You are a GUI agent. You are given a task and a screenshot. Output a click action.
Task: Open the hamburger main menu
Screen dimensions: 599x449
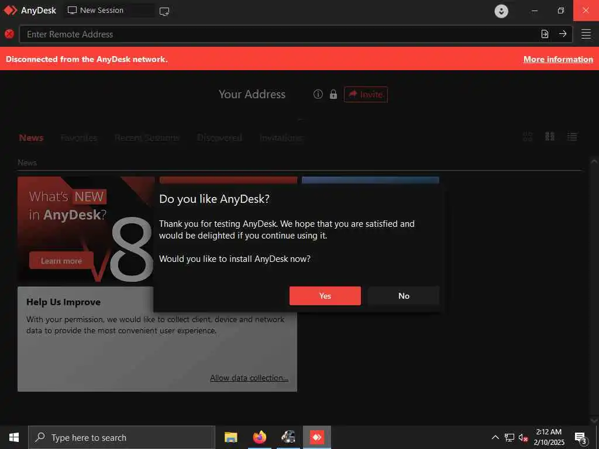click(x=586, y=34)
